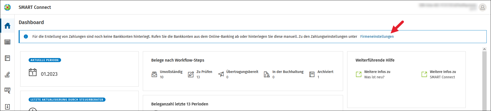Open the documents sidebar icon

tap(7, 58)
